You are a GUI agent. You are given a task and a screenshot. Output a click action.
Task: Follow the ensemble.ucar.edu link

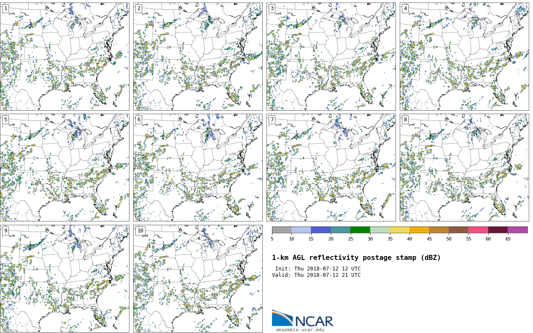300,330
